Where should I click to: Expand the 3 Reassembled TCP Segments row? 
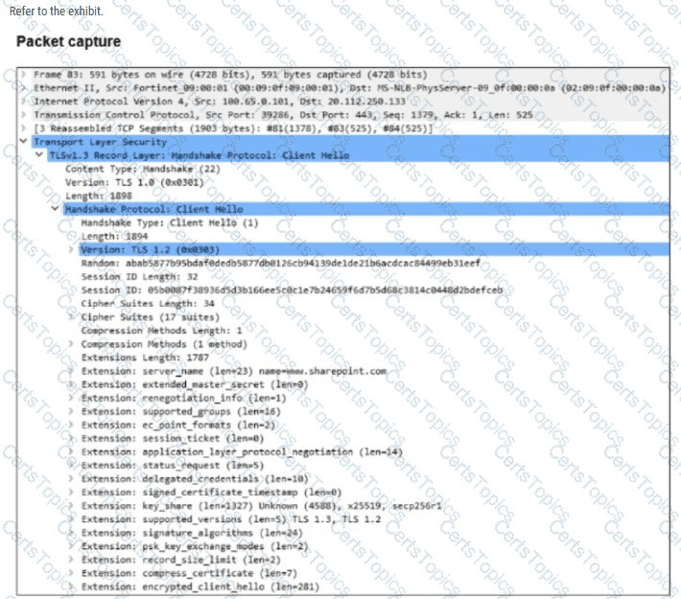pyautogui.click(x=23, y=128)
